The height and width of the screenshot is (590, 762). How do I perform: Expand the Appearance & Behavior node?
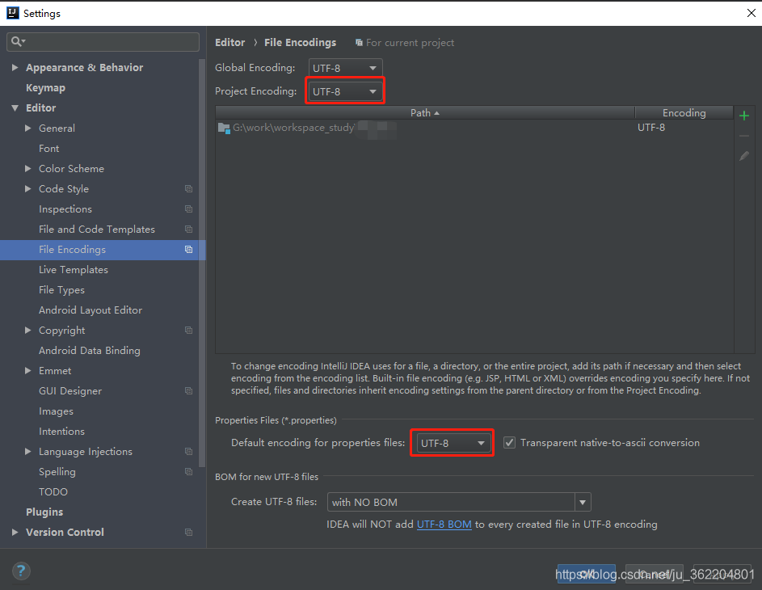[15, 67]
